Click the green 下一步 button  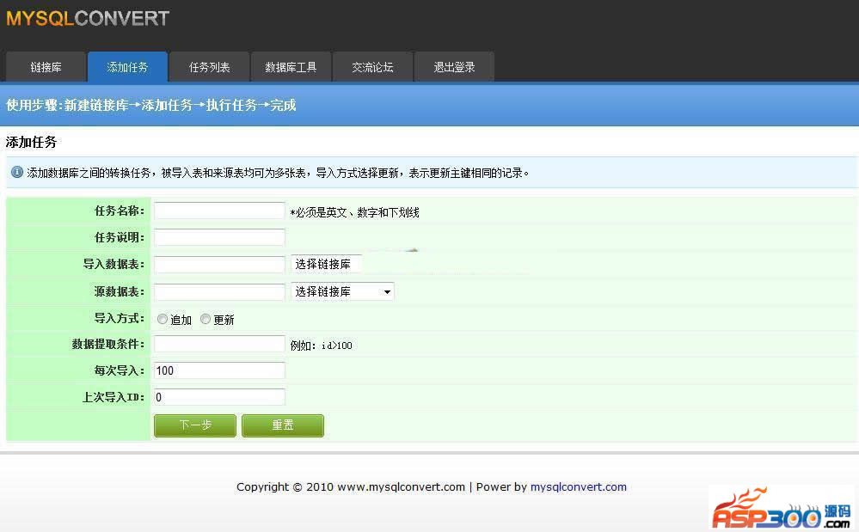(195, 425)
